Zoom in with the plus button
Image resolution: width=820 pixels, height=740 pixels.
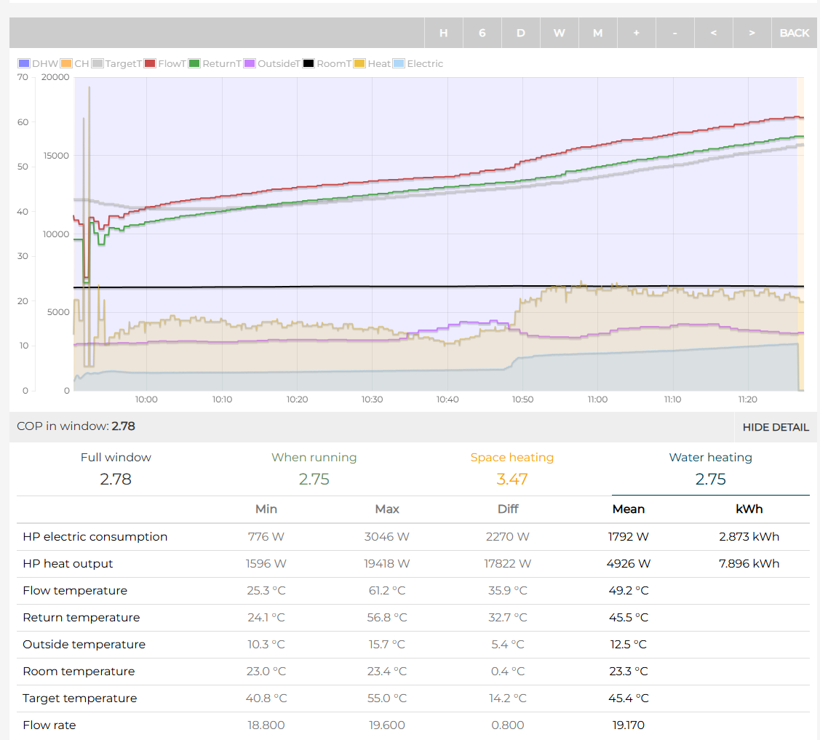click(x=636, y=33)
